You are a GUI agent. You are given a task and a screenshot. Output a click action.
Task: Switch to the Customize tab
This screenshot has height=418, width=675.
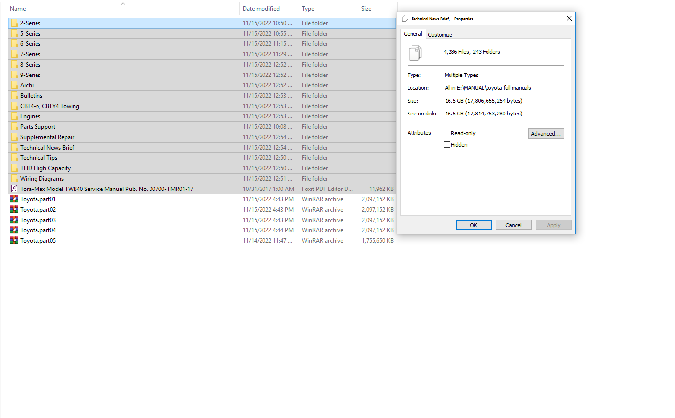coord(440,35)
